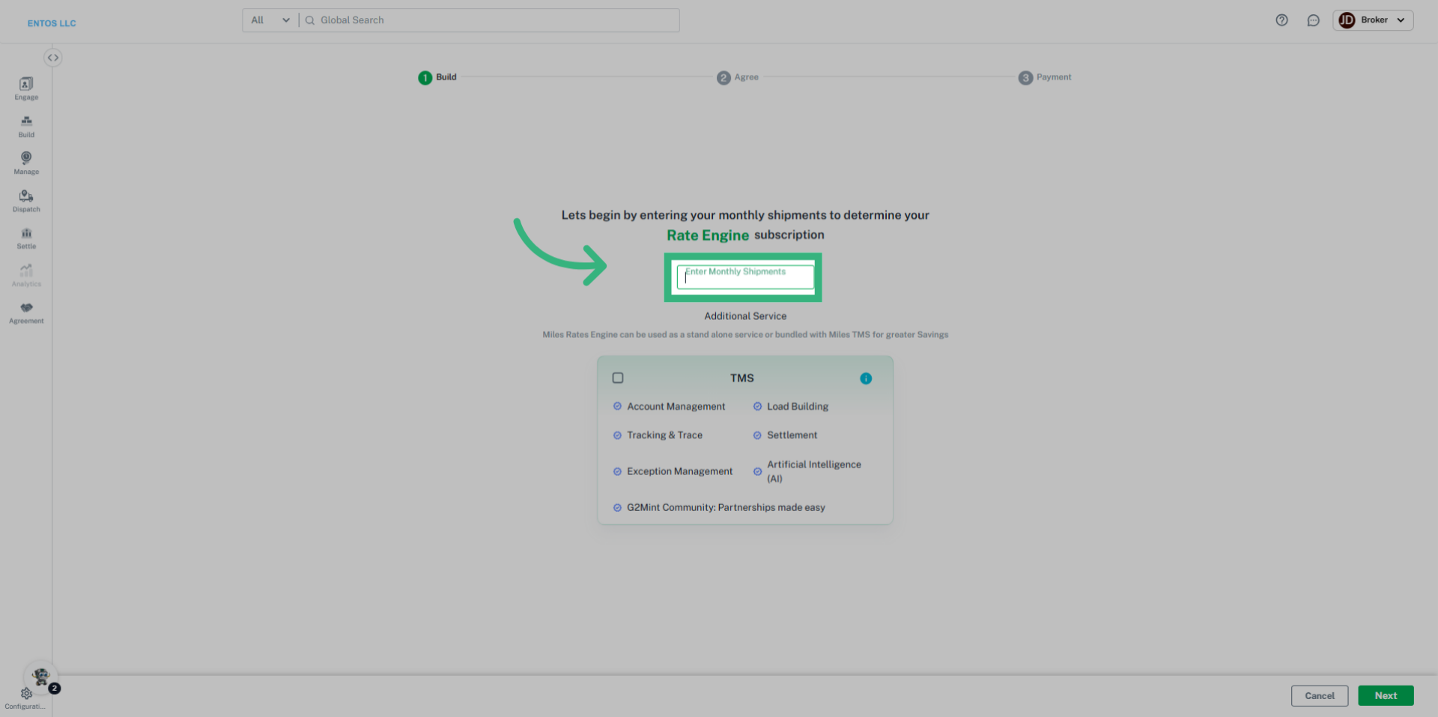This screenshot has width=1438, height=717.
Task: Open the Analytics sidebar icon
Action: [26, 274]
